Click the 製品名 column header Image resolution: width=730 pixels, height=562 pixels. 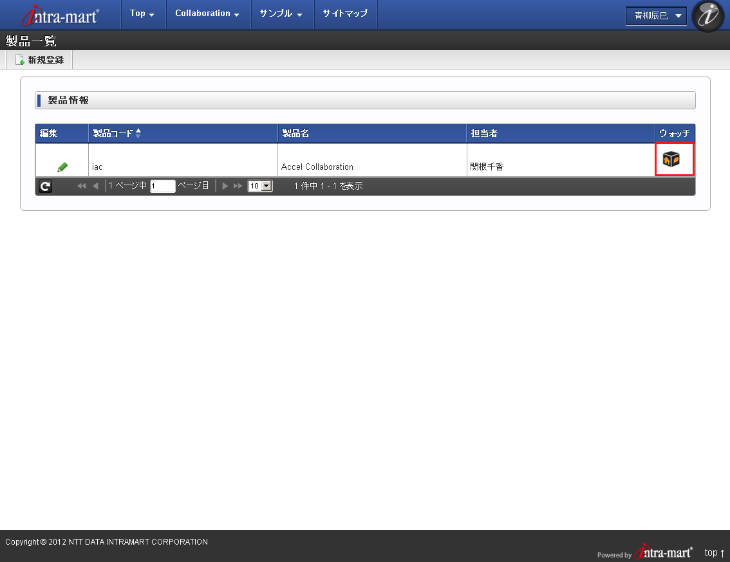[372, 134]
